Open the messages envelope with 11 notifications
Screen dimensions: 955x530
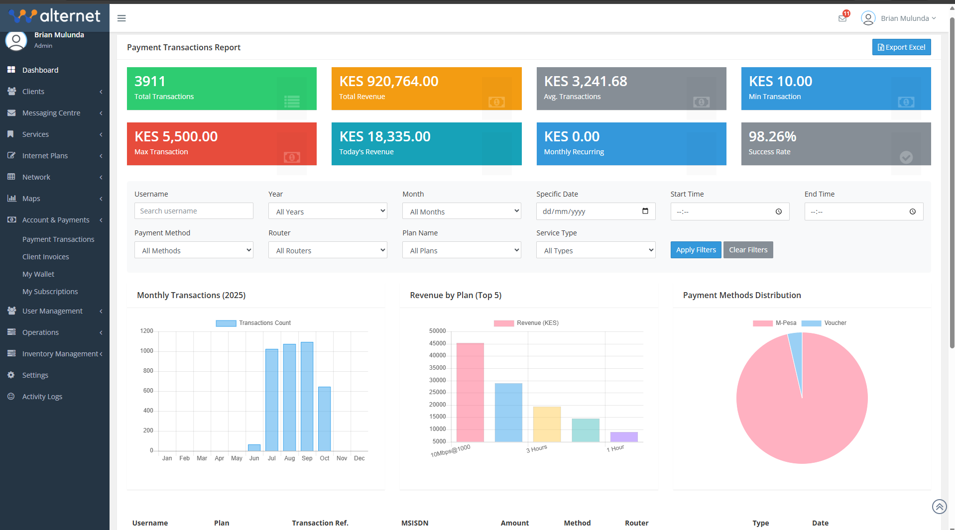pyautogui.click(x=842, y=18)
